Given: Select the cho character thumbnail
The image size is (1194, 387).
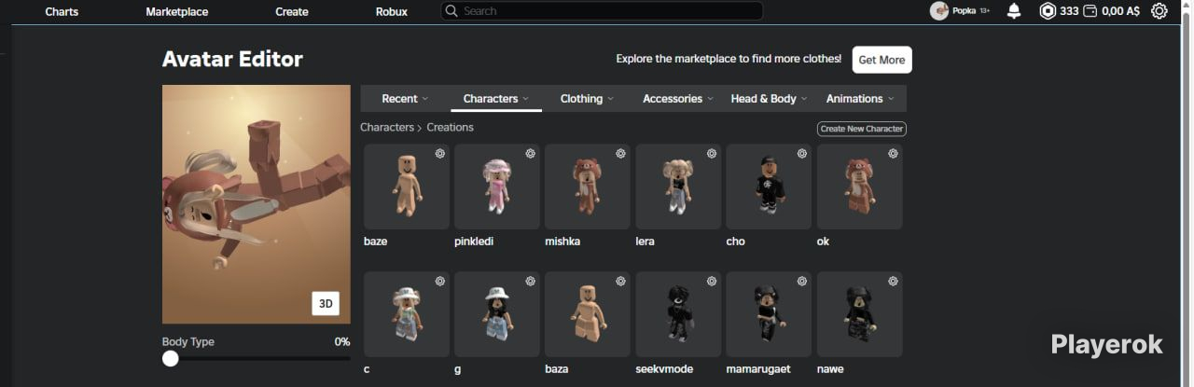Looking at the screenshot, I should point(769,187).
